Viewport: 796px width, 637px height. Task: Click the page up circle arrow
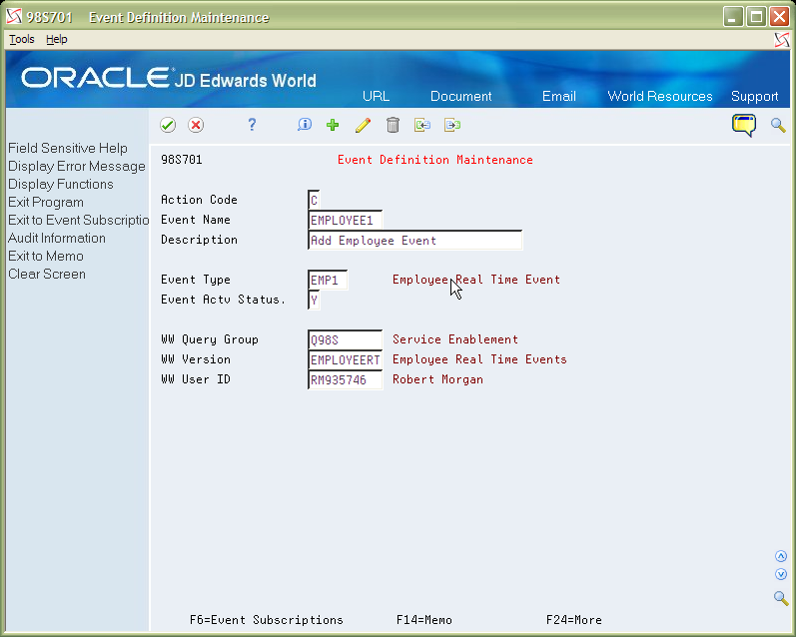(x=781, y=556)
